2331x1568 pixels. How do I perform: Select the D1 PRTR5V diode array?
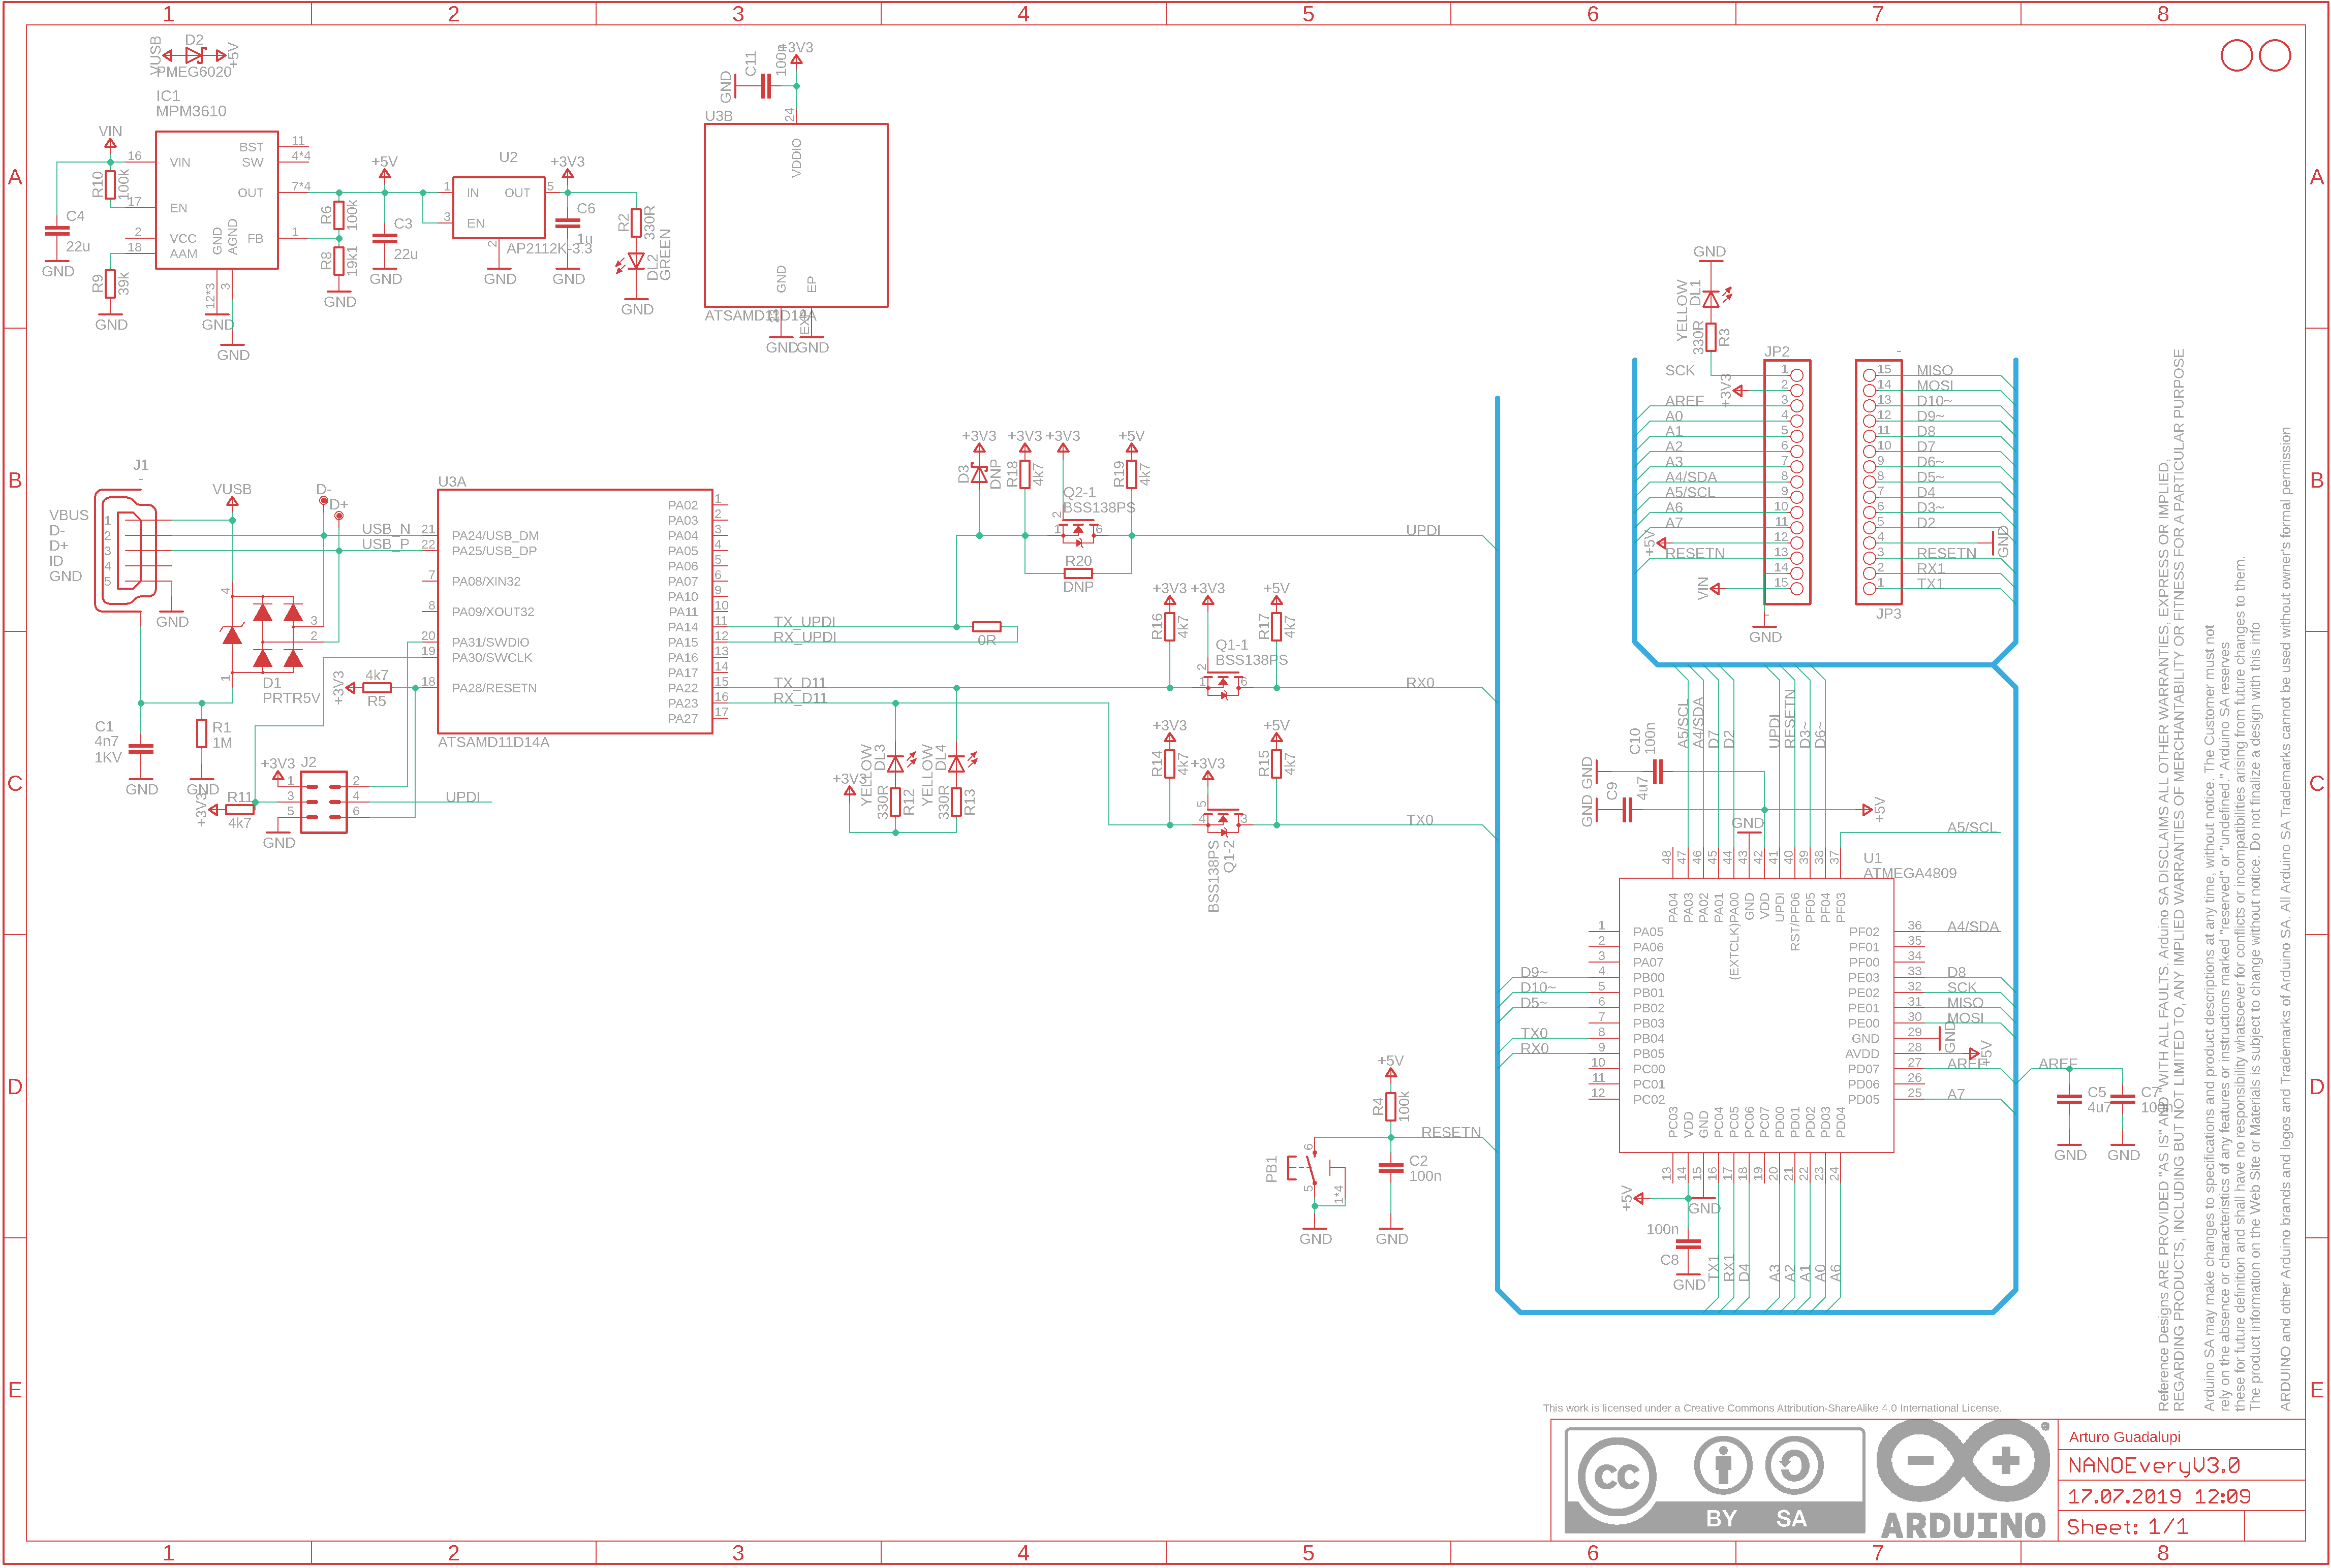click(263, 634)
